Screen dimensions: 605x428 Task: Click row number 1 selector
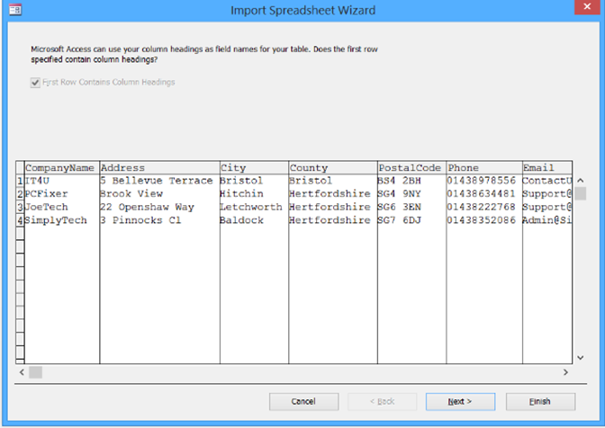click(20, 181)
